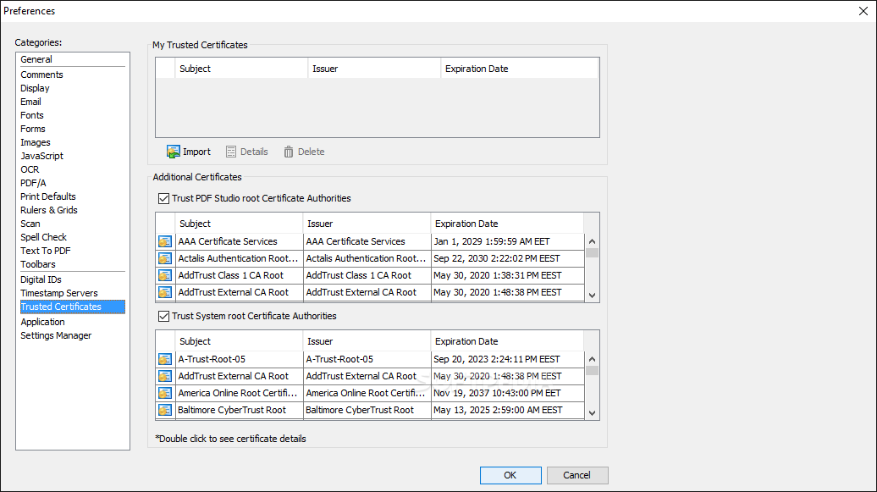Select Print Defaults category

pyautogui.click(x=48, y=196)
